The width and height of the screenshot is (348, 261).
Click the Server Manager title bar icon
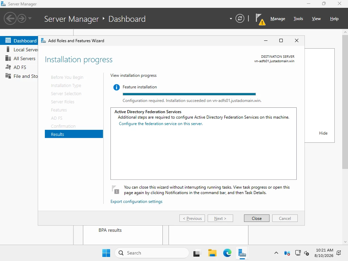tap(3, 4)
